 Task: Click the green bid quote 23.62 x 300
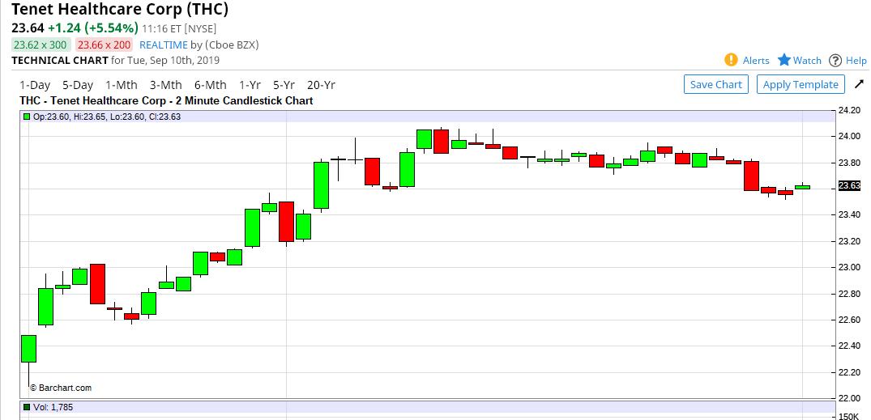(x=41, y=45)
